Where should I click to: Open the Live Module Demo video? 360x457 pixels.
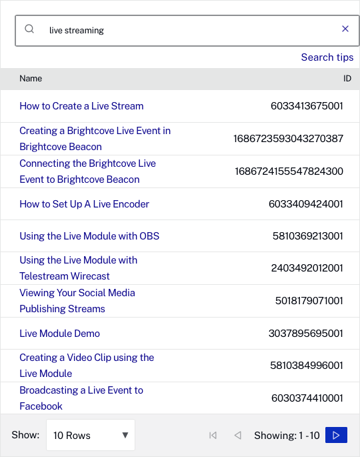(60, 333)
